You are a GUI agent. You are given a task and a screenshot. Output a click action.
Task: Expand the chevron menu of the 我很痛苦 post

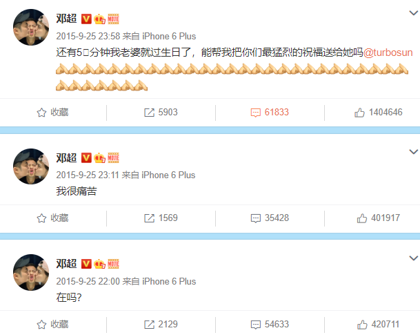pos(414,152)
